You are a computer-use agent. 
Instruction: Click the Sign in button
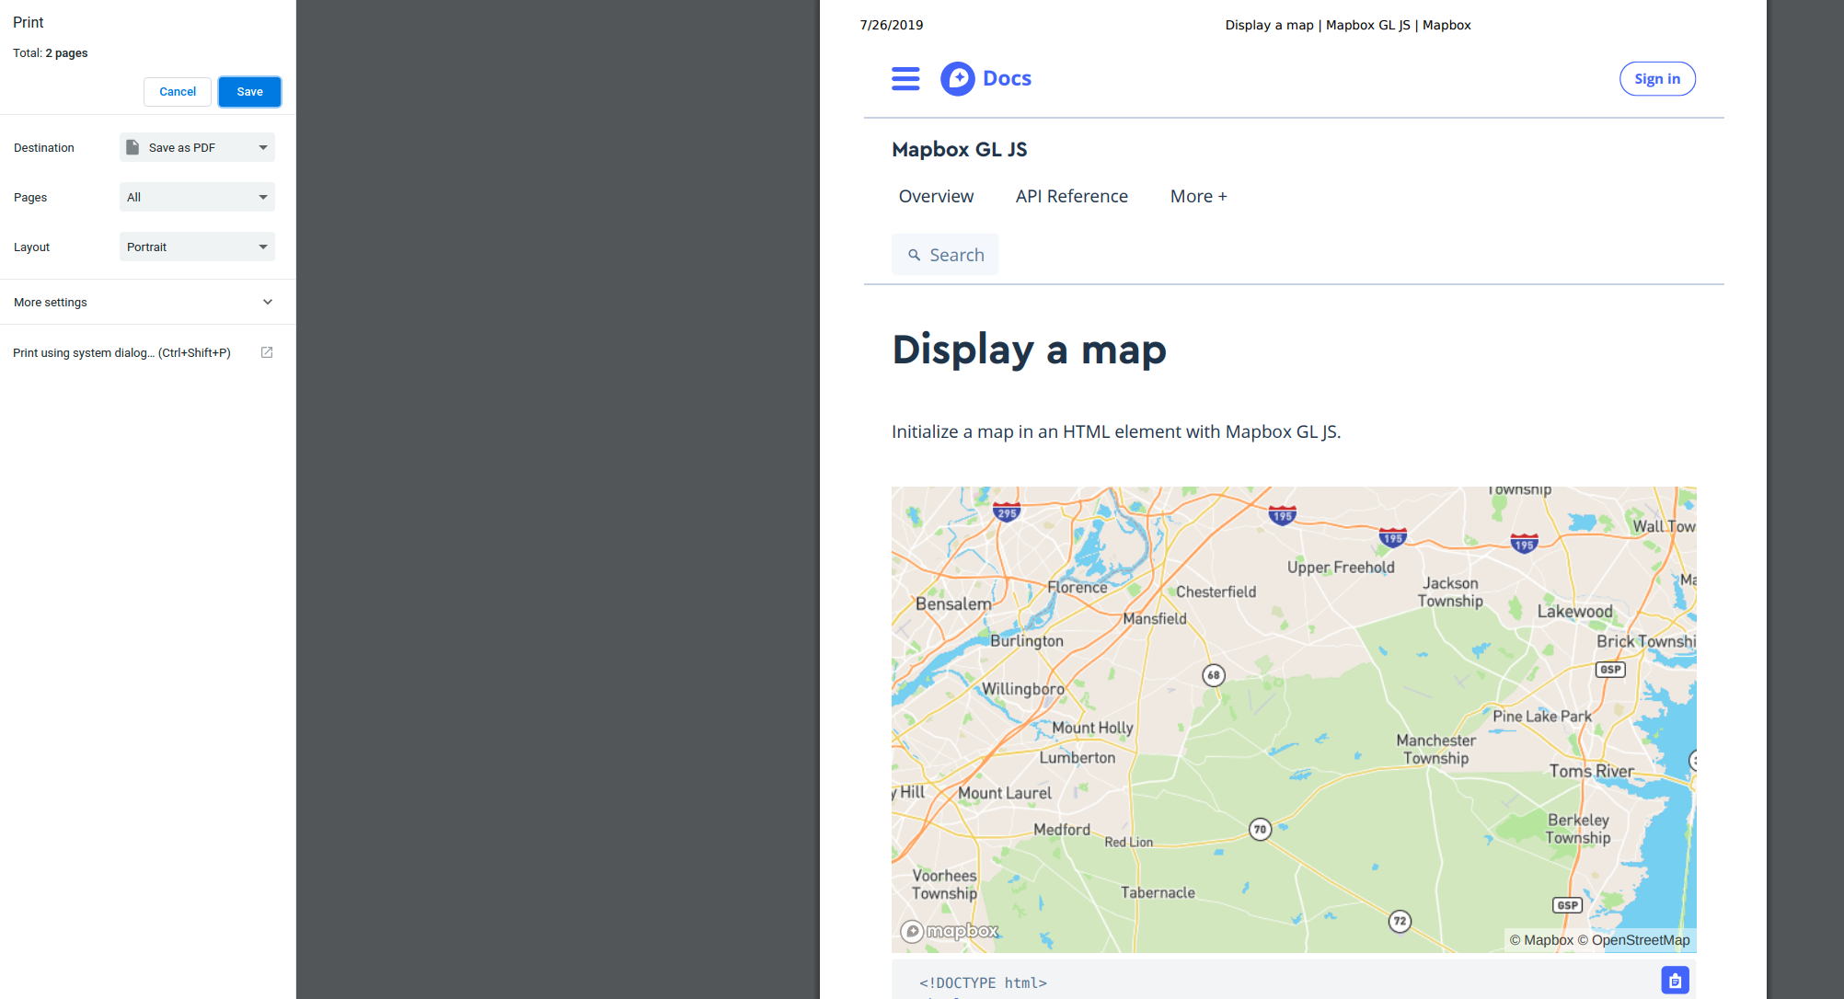1657,78
